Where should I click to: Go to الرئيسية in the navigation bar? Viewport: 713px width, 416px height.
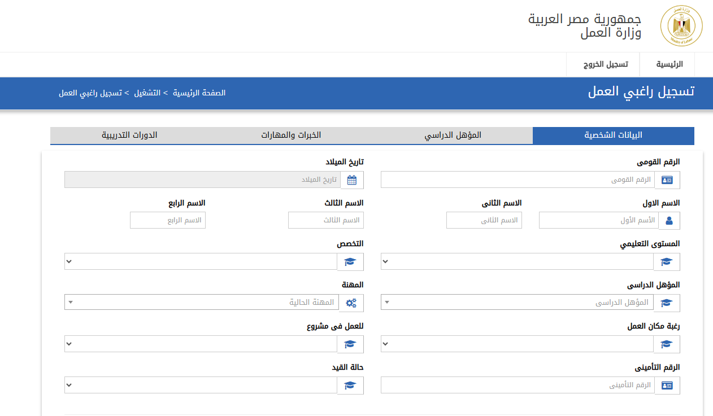coord(669,64)
